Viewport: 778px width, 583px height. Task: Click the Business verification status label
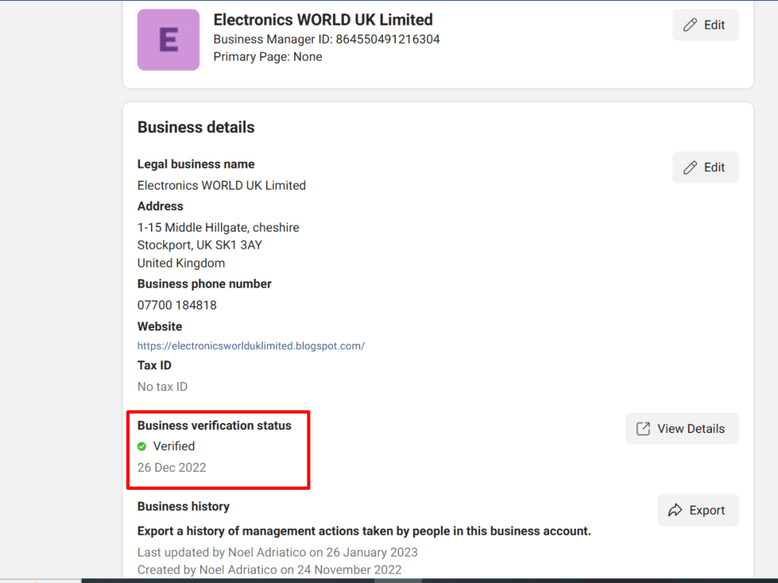215,425
